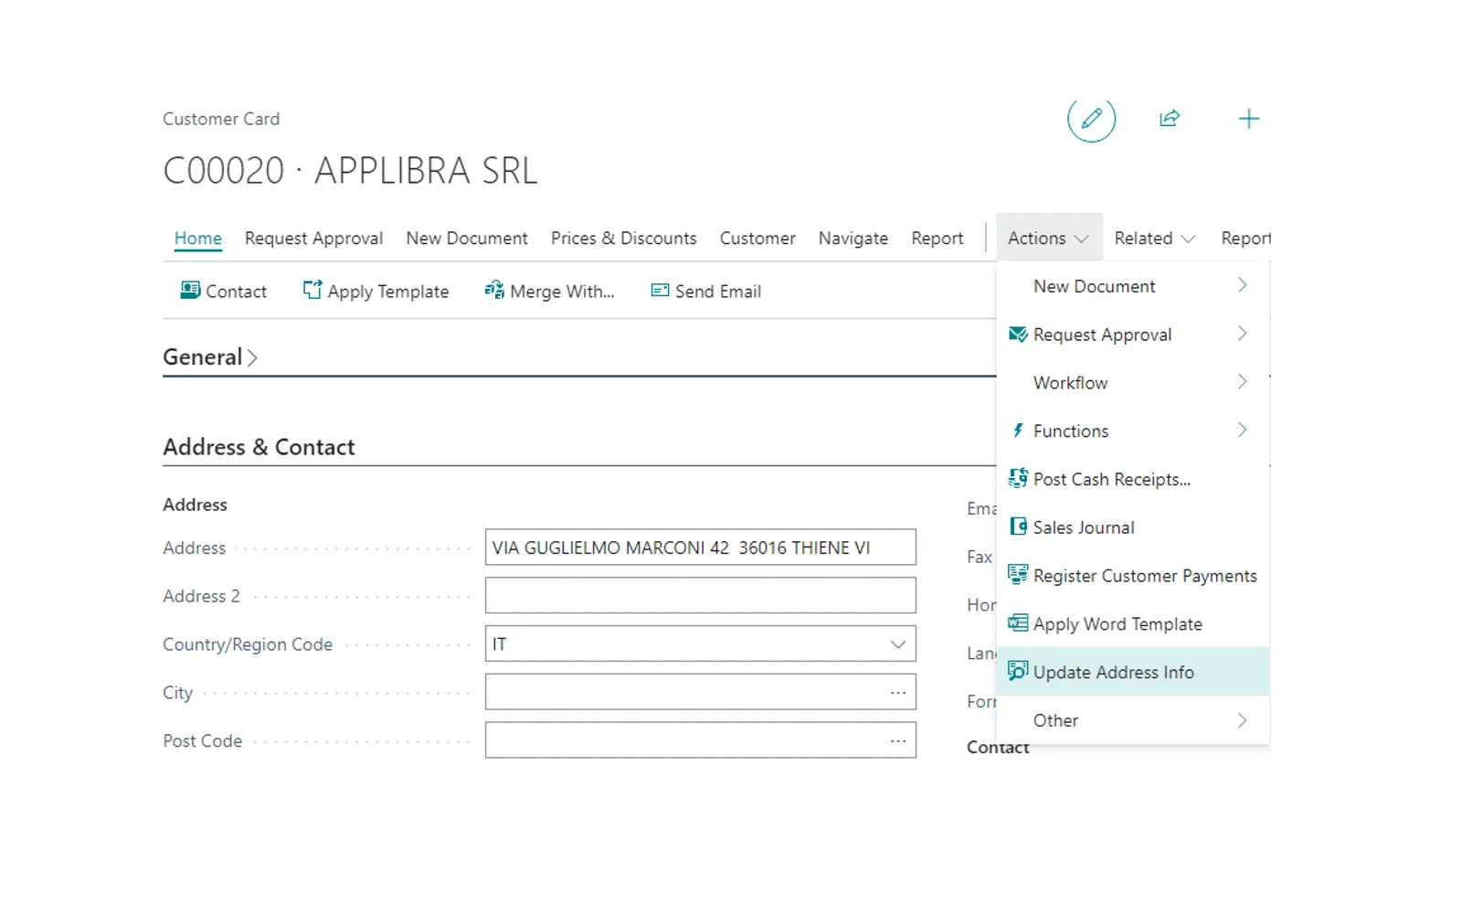Viewport: 1462px width, 914px height.
Task: Click the Merge With icon
Action: 494,290
